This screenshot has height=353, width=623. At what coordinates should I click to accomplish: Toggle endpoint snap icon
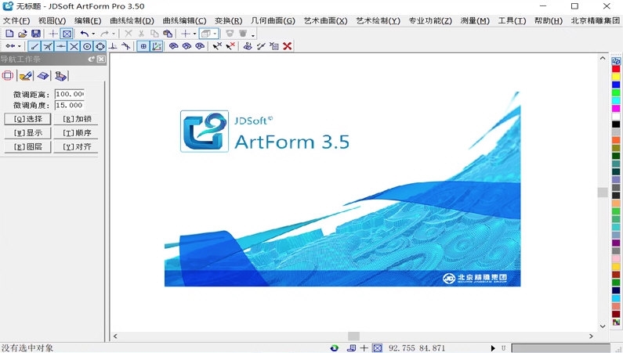tap(34, 46)
